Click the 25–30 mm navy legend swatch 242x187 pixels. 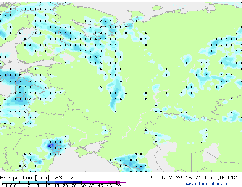(77, 182)
